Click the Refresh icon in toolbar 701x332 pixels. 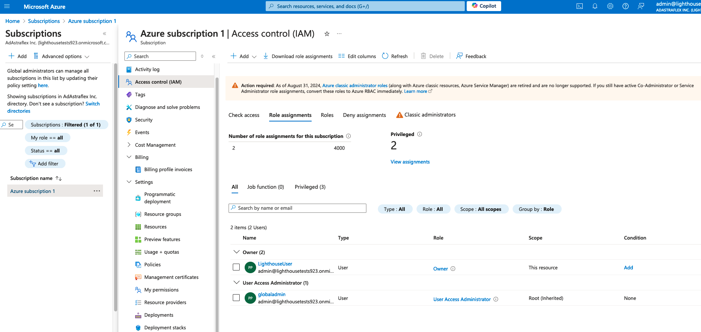(x=385, y=56)
